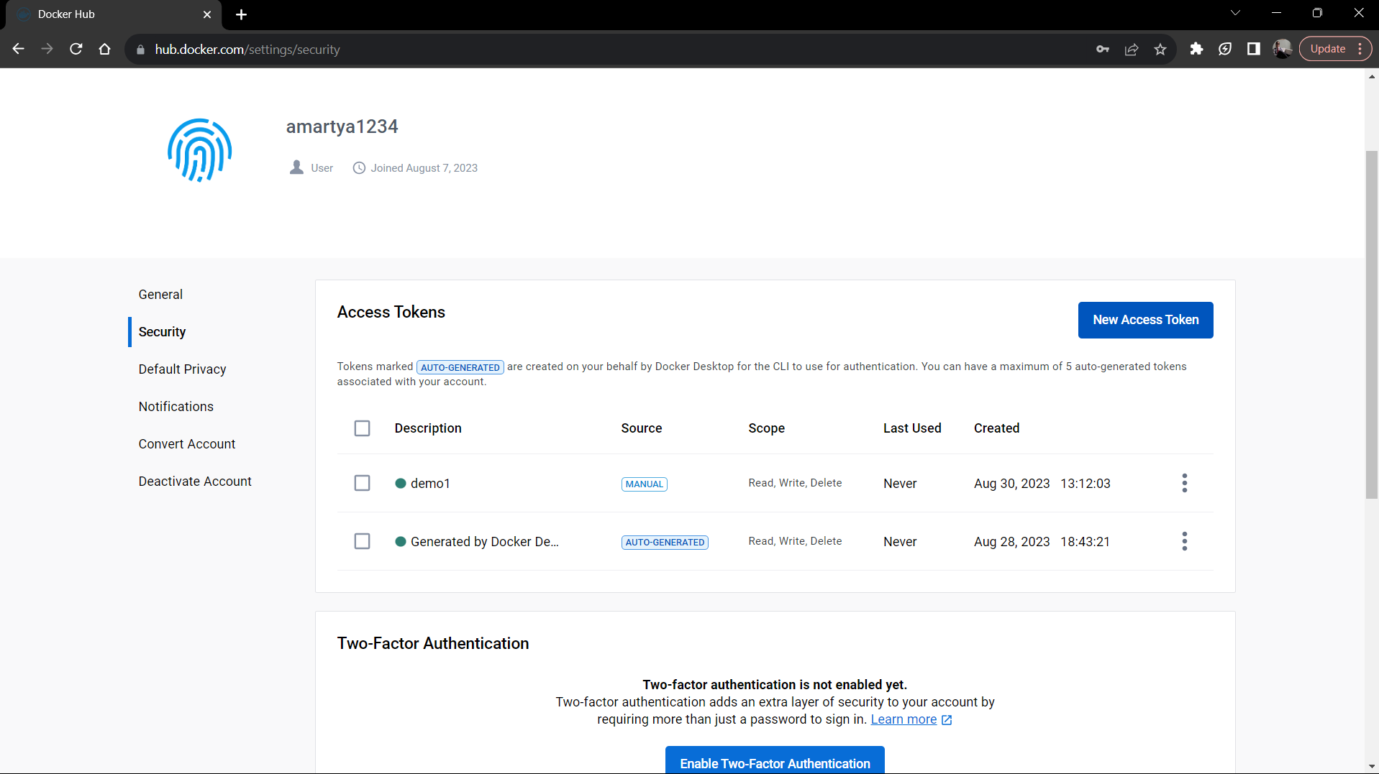Click the page vertical scrollbar
This screenshot has width=1379, height=774.
[1372, 323]
